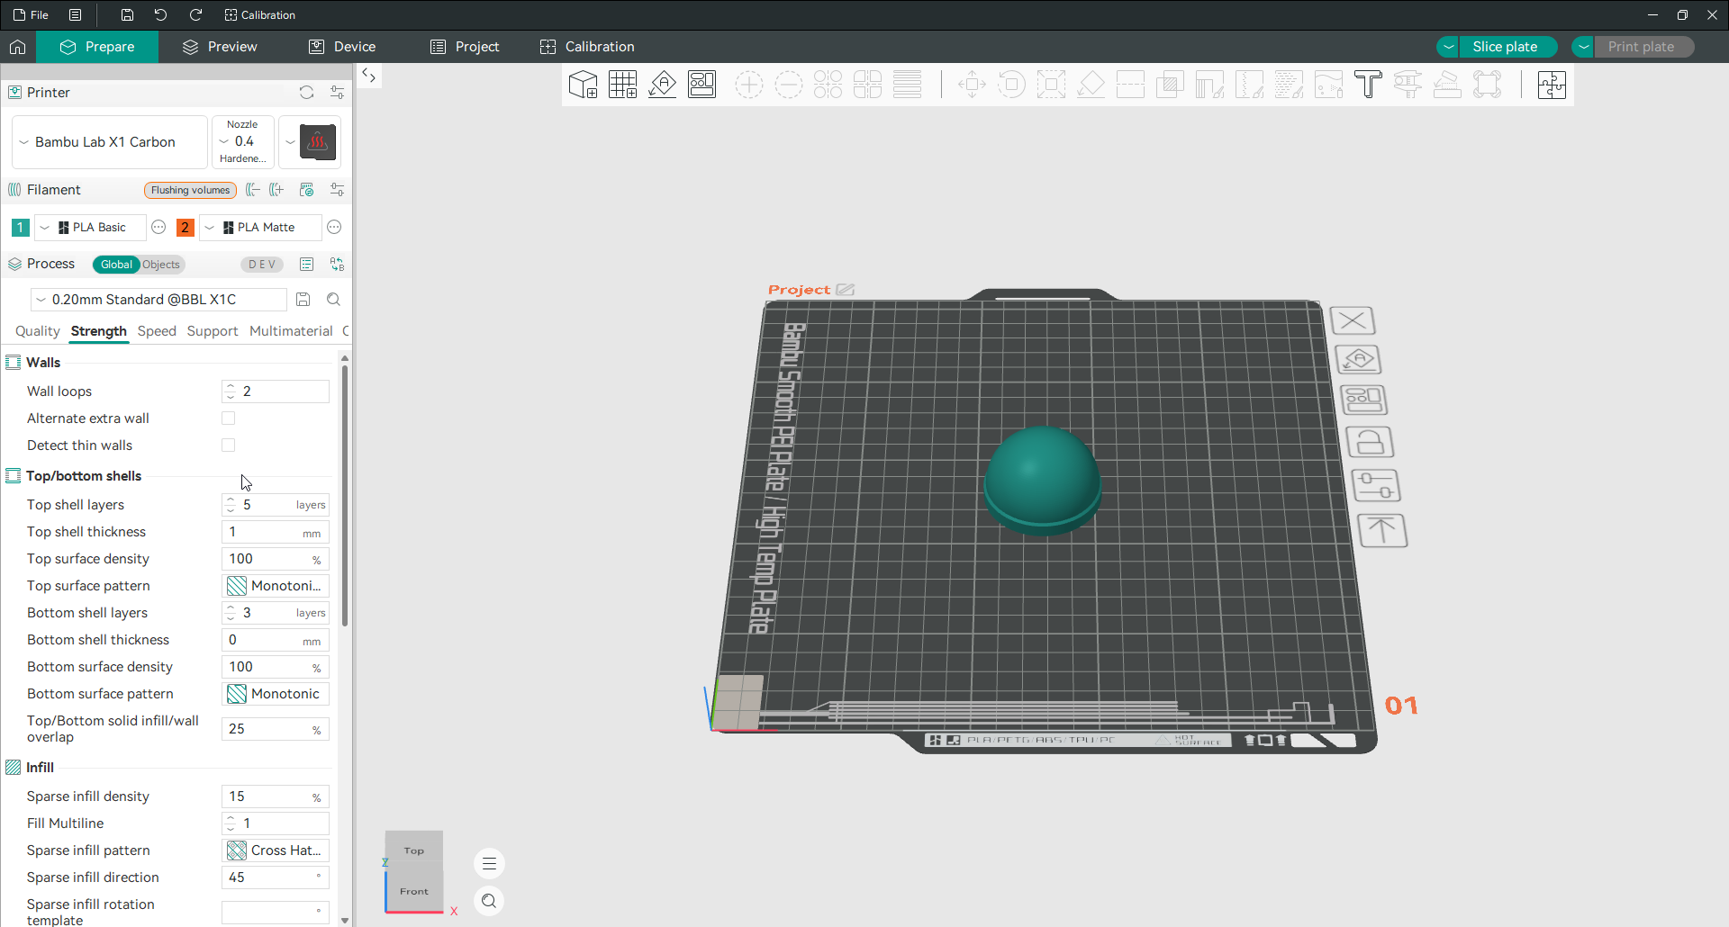Toggle the DEV mode switch

(x=262, y=265)
